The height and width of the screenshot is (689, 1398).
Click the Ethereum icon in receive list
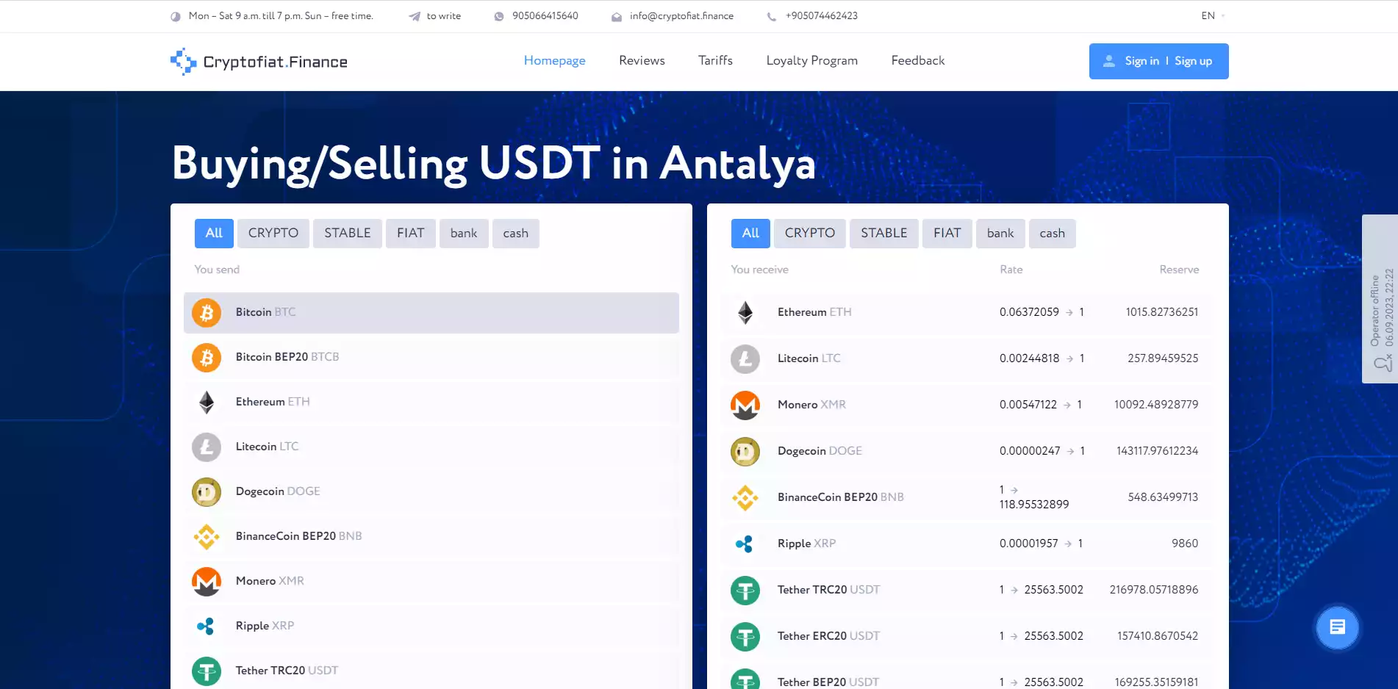[x=745, y=313]
